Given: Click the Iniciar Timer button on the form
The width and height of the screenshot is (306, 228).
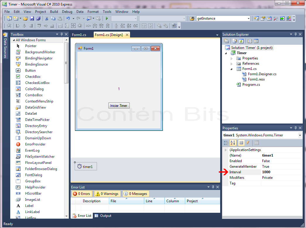Looking at the screenshot, I should point(119,106).
